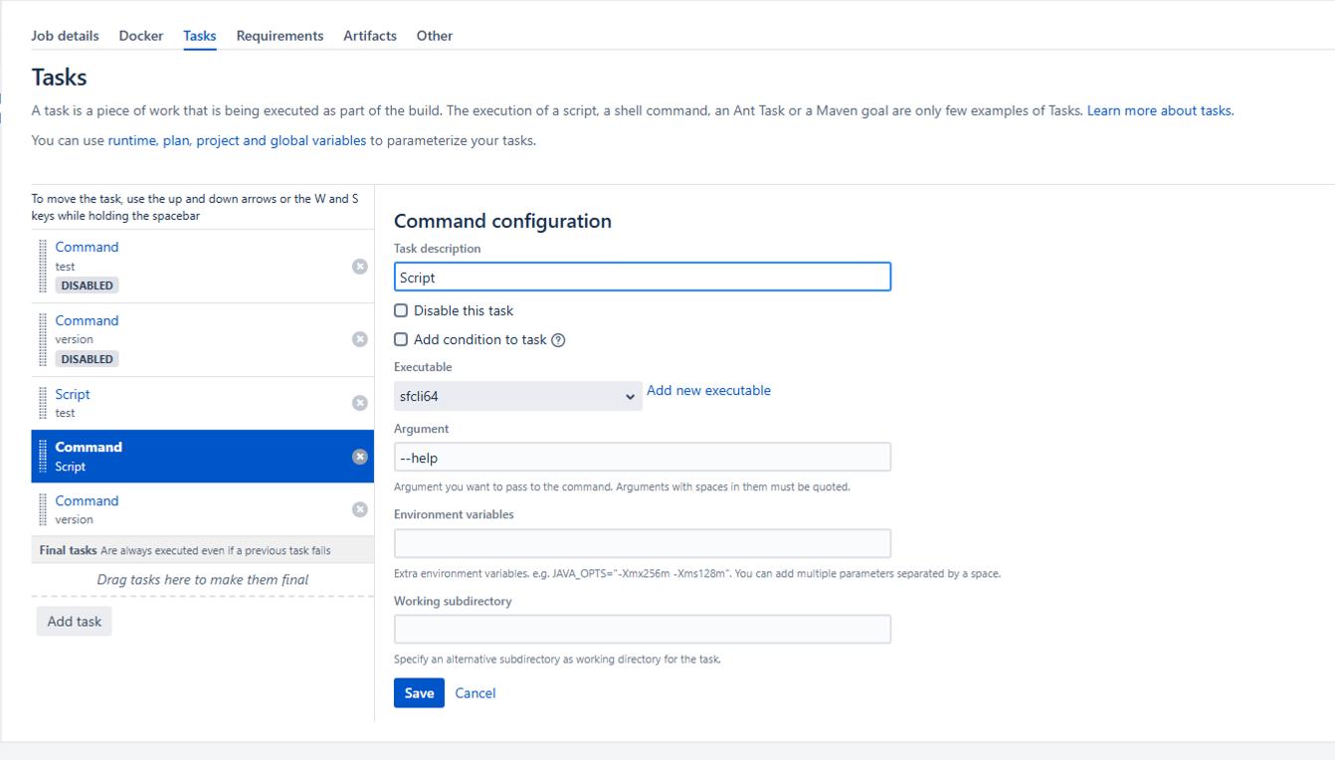Image resolution: width=1335 pixels, height=760 pixels.
Task: Click into the Argument input field
Action: click(x=642, y=458)
